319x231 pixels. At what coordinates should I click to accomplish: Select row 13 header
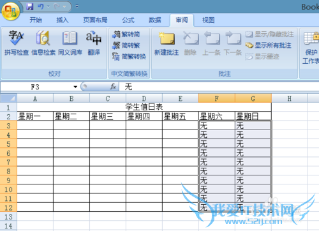(x=8, y=217)
